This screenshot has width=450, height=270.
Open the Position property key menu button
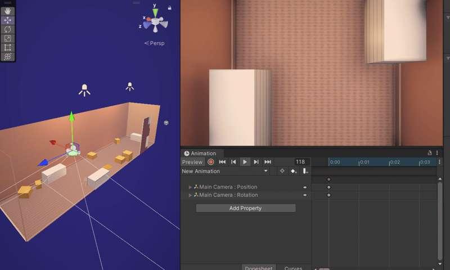tap(305, 187)
